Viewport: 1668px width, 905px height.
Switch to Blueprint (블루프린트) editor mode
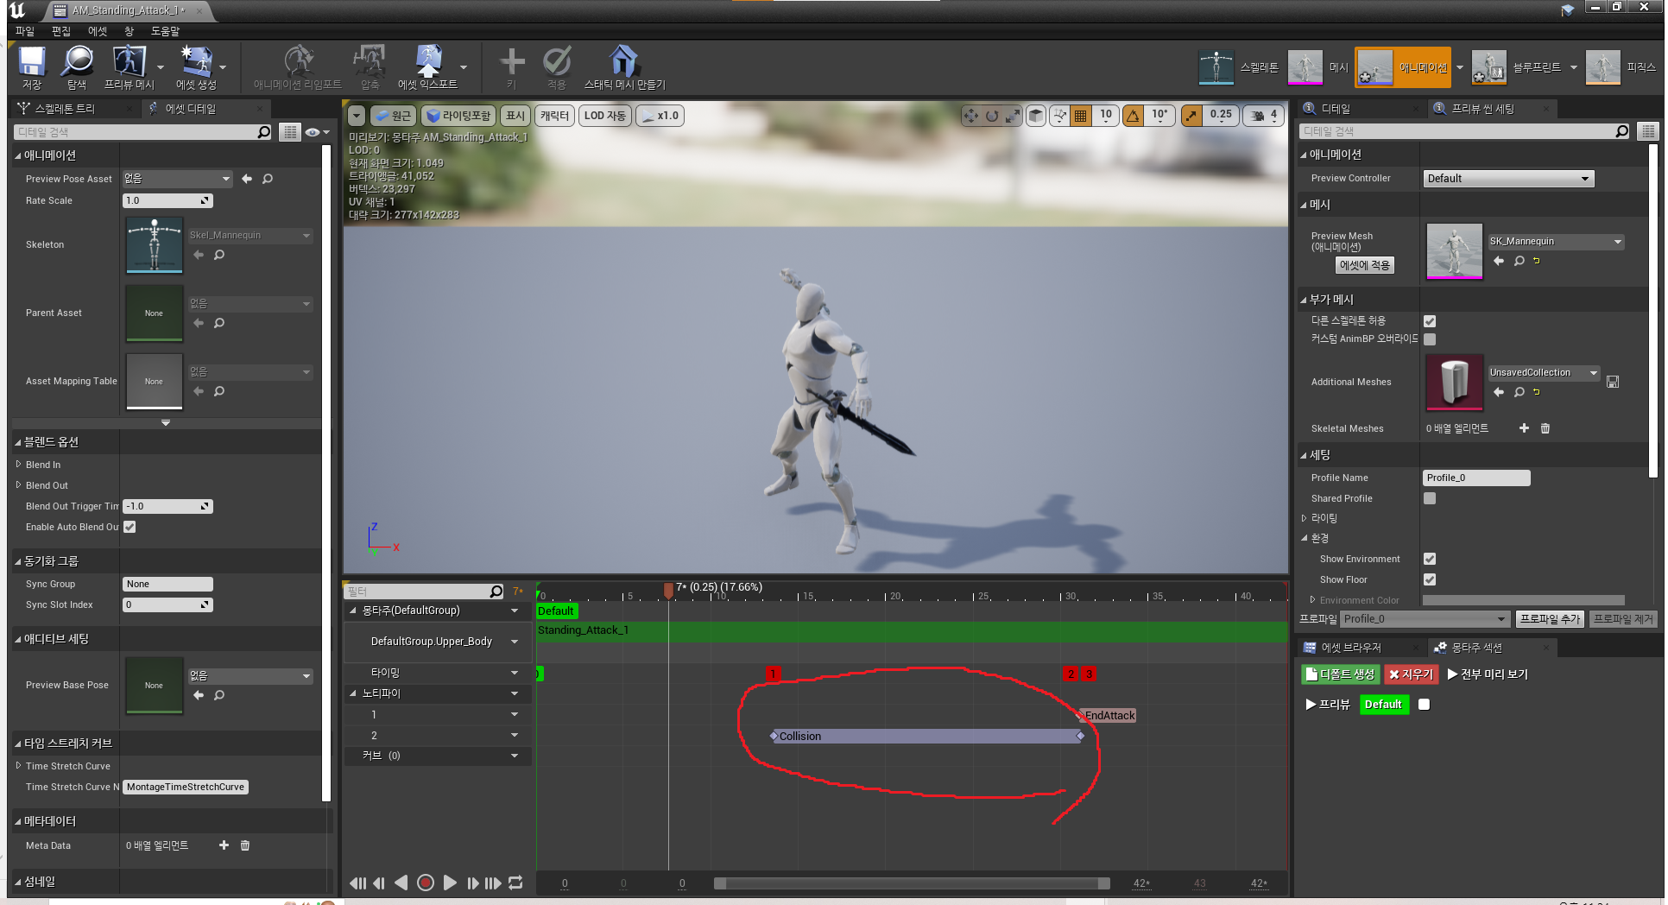(1488, 67)
